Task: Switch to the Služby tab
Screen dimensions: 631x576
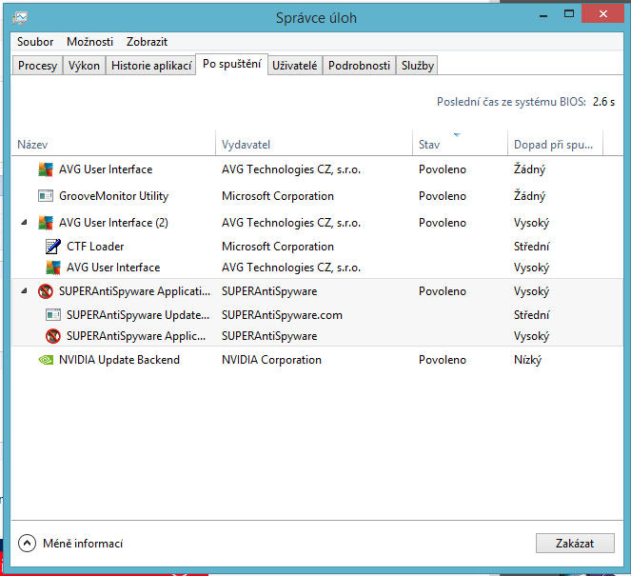Action: [417, 65]
